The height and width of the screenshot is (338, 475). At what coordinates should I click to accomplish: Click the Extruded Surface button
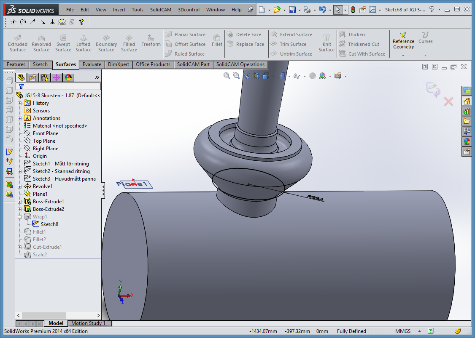(x=18, y=43)
